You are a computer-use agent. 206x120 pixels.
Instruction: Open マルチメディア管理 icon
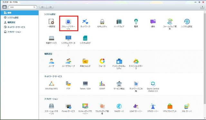point(102,106)
